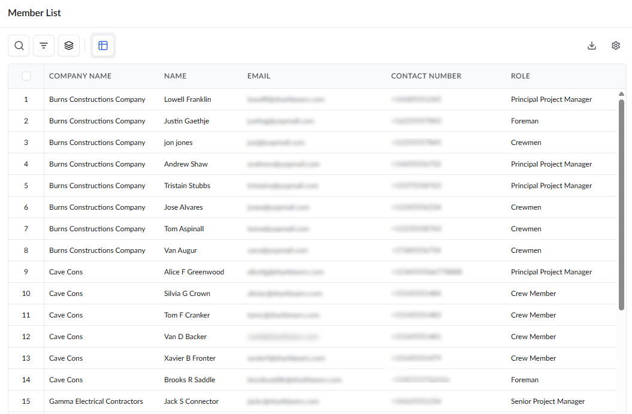
Task: Click Cave Cons in Brooks R Saddle row
Action: point(66,380)
